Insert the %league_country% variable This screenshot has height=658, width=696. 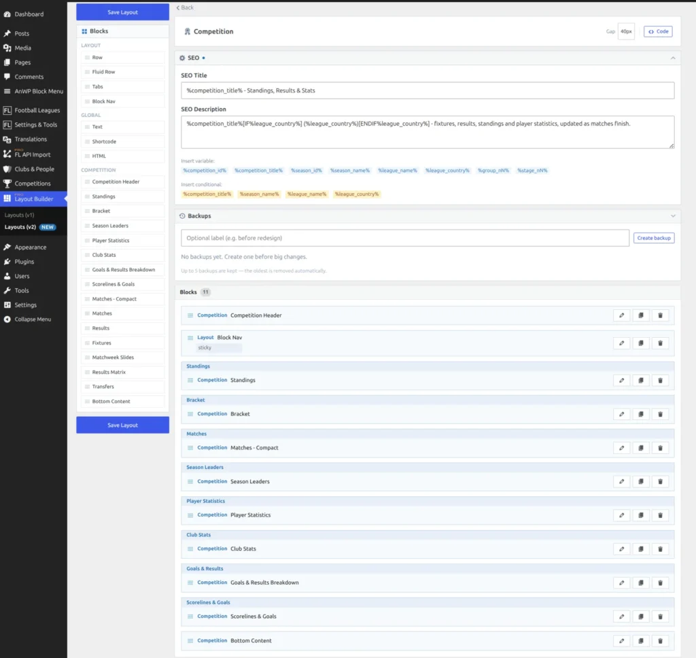click(x=447, y=171)
